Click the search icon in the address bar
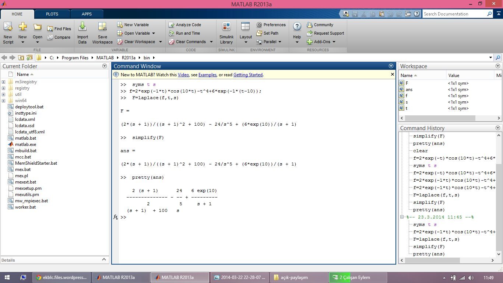The height and width of the screenshot is (283, 503). tap(498, 58)
